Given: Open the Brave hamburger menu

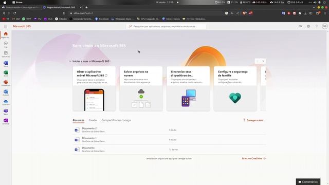Looking at the screenshot, I should pyautogui.click(x=325, y=13).
